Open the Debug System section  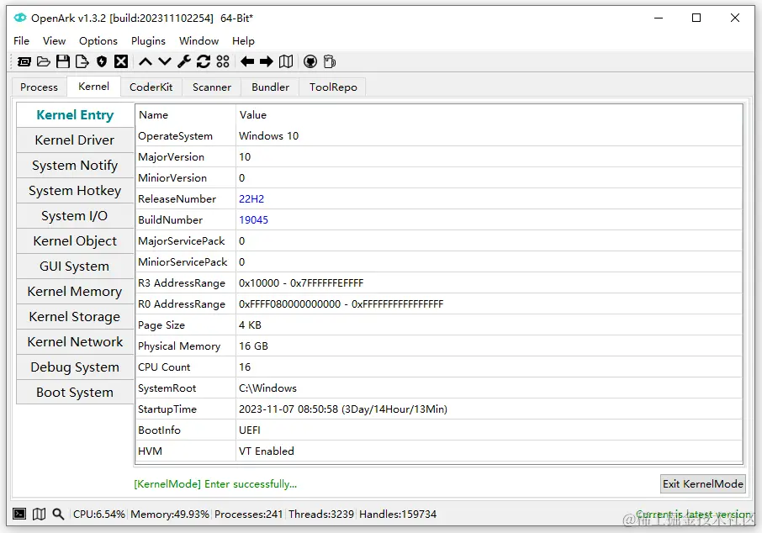click(x=75, y=367)
